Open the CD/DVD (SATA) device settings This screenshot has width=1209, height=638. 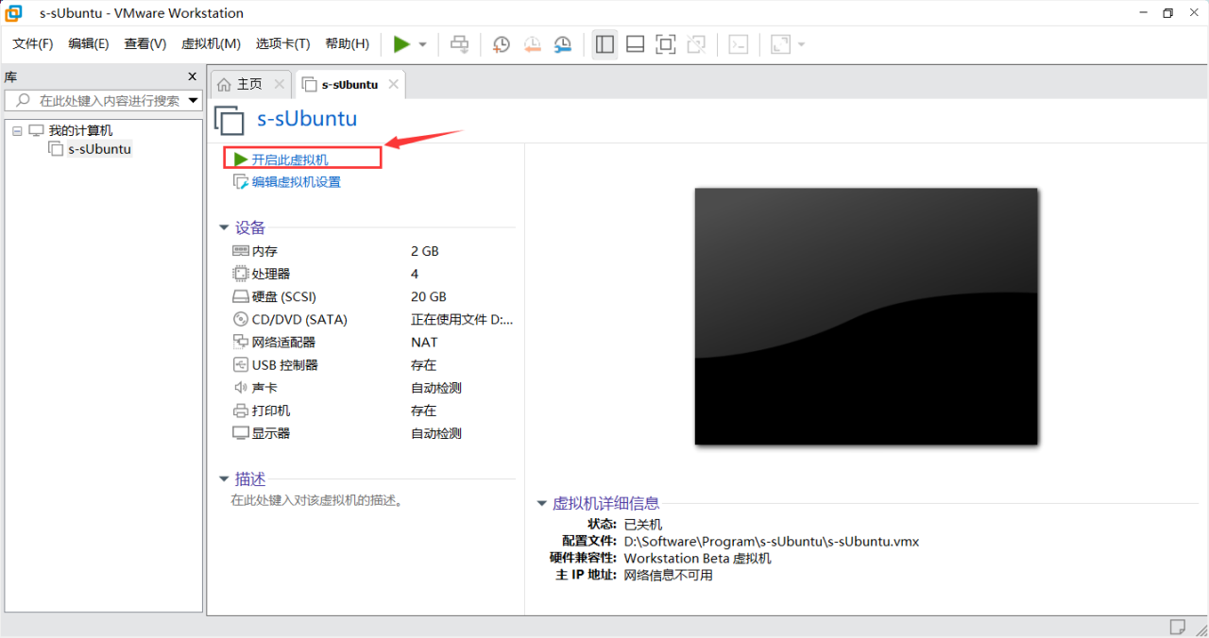pyautogui.click(x=298, y=319)
